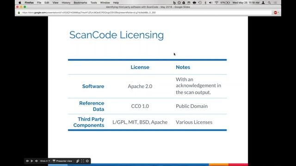Click the volume speaker icon
This screenshot has width=296, height=166.
tap(211, 3)
